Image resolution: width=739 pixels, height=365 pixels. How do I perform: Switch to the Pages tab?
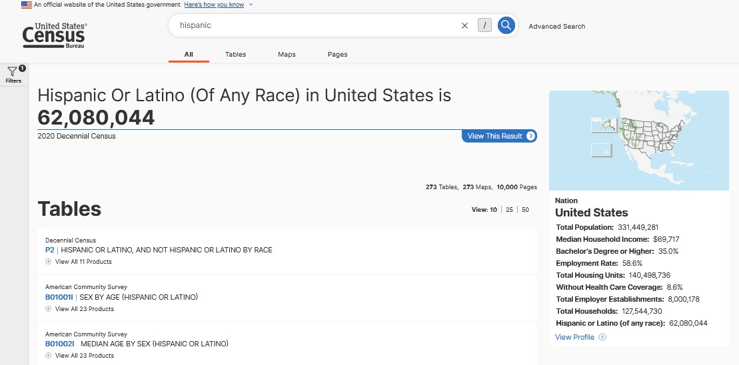[x=337, y=54]
